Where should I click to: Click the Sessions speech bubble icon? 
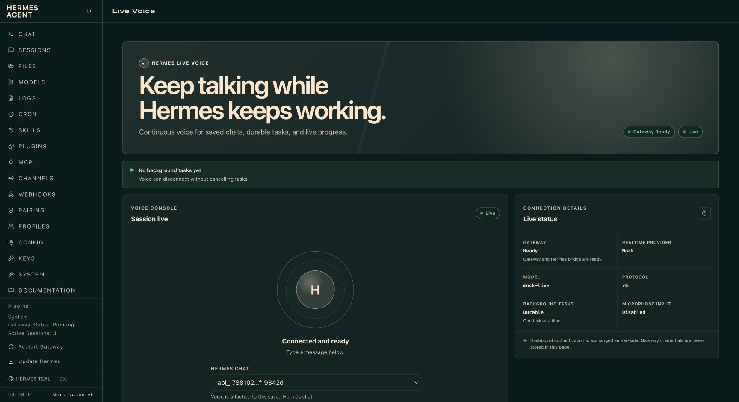(11, 50)
